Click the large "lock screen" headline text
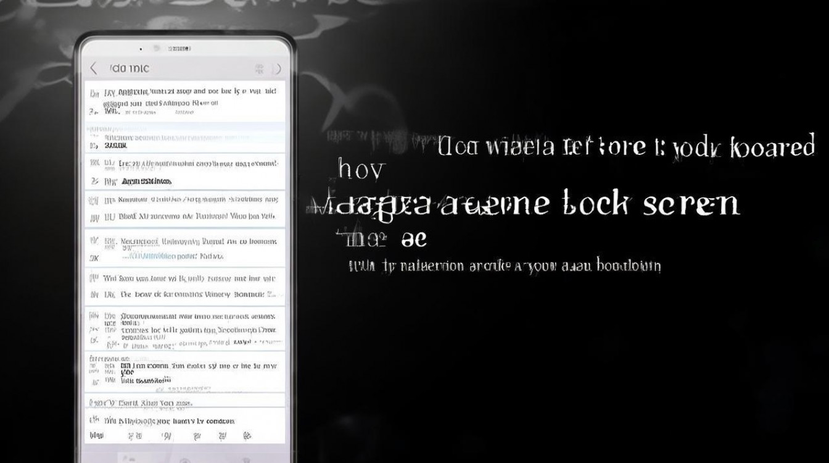Image resolution: width=829 pixels, height=463 pixels. tap(651, 203)
